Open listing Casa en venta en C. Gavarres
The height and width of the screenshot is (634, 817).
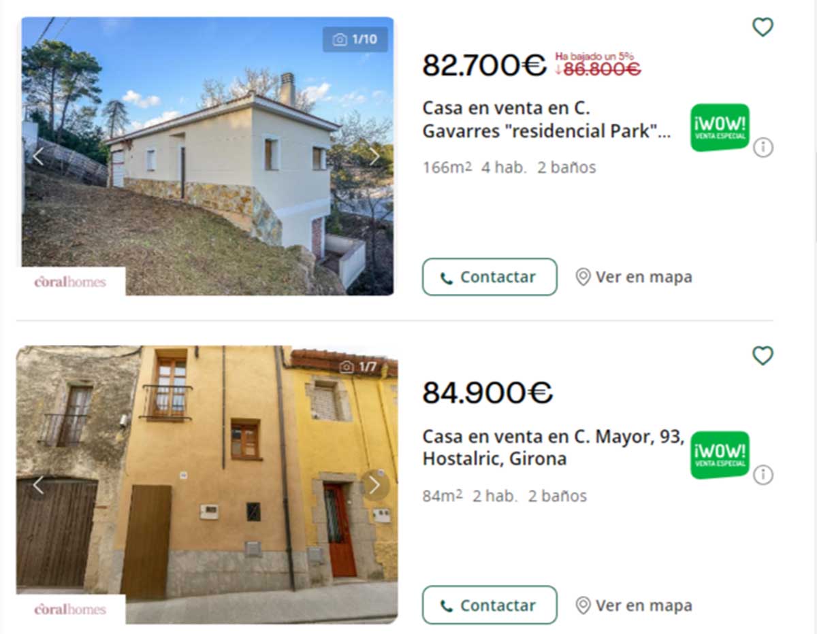[547, 120]
